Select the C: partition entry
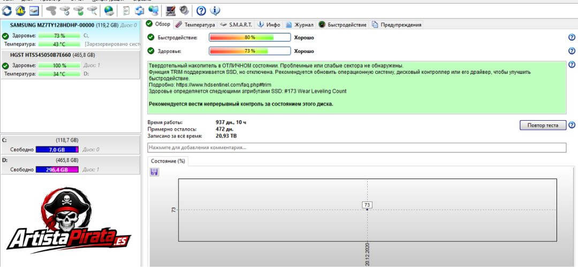This screenshot has width=578, height=267. tap(71, 145)
